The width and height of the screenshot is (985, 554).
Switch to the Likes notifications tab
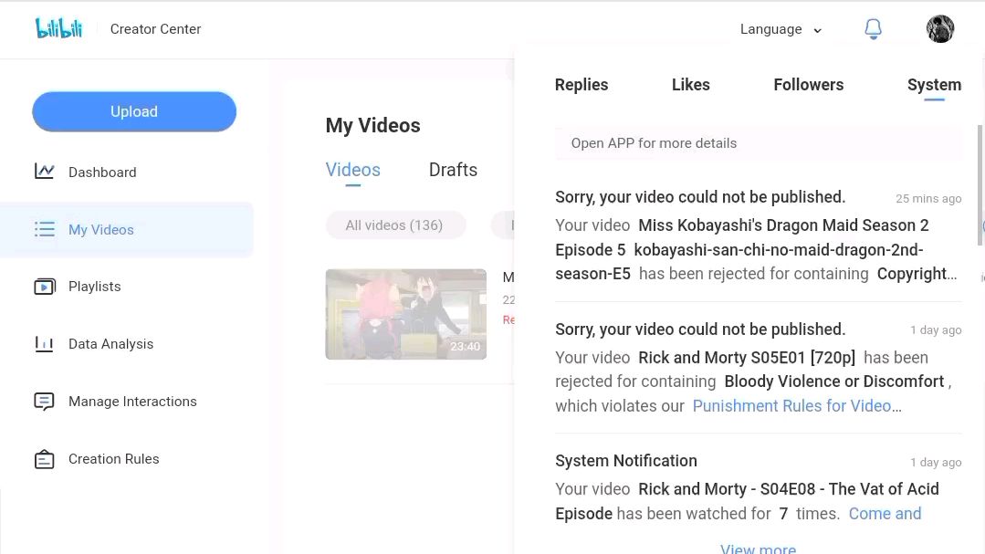(x=690, y=85)
